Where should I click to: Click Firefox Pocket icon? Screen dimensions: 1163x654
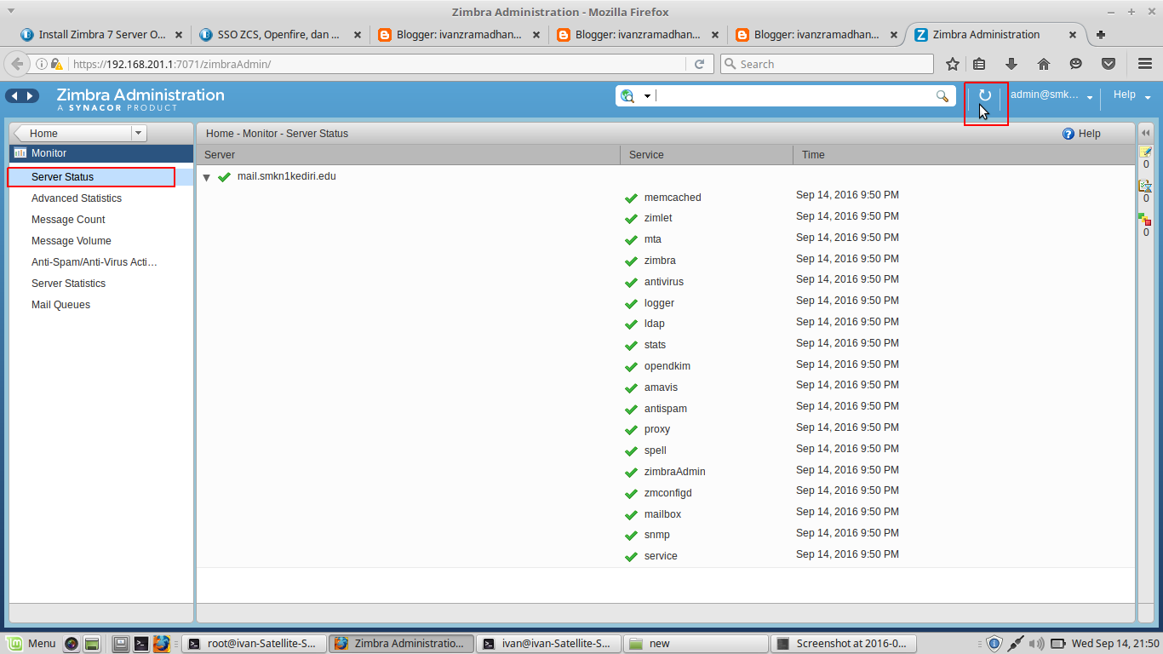click(x=1109, y=64)
